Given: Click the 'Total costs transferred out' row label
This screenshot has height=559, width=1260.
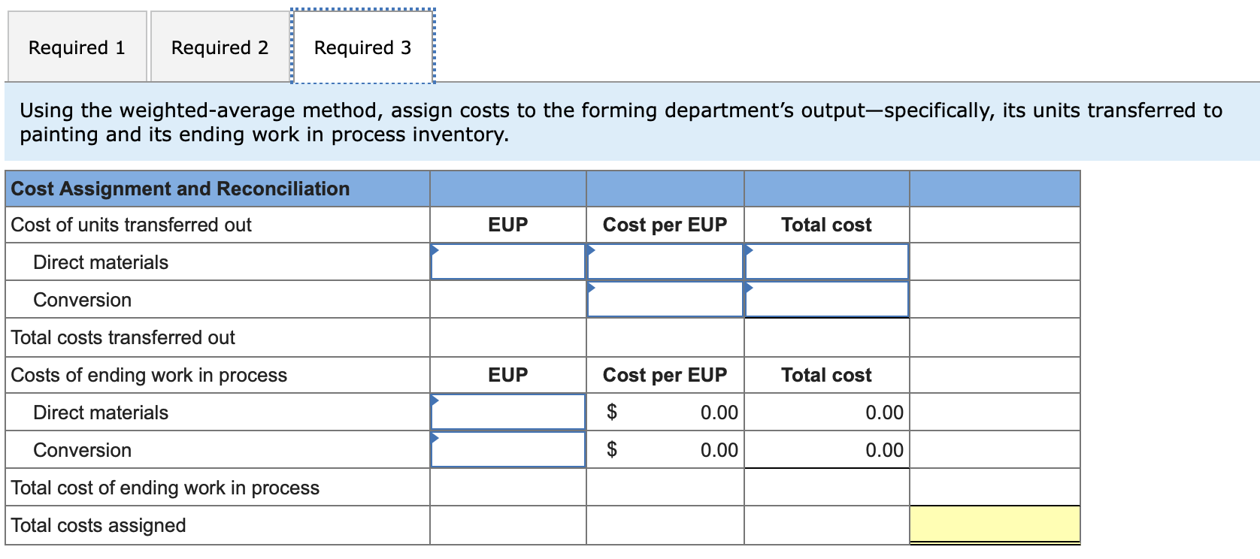Looking at the screenshot, I should (x=123, y=337).
